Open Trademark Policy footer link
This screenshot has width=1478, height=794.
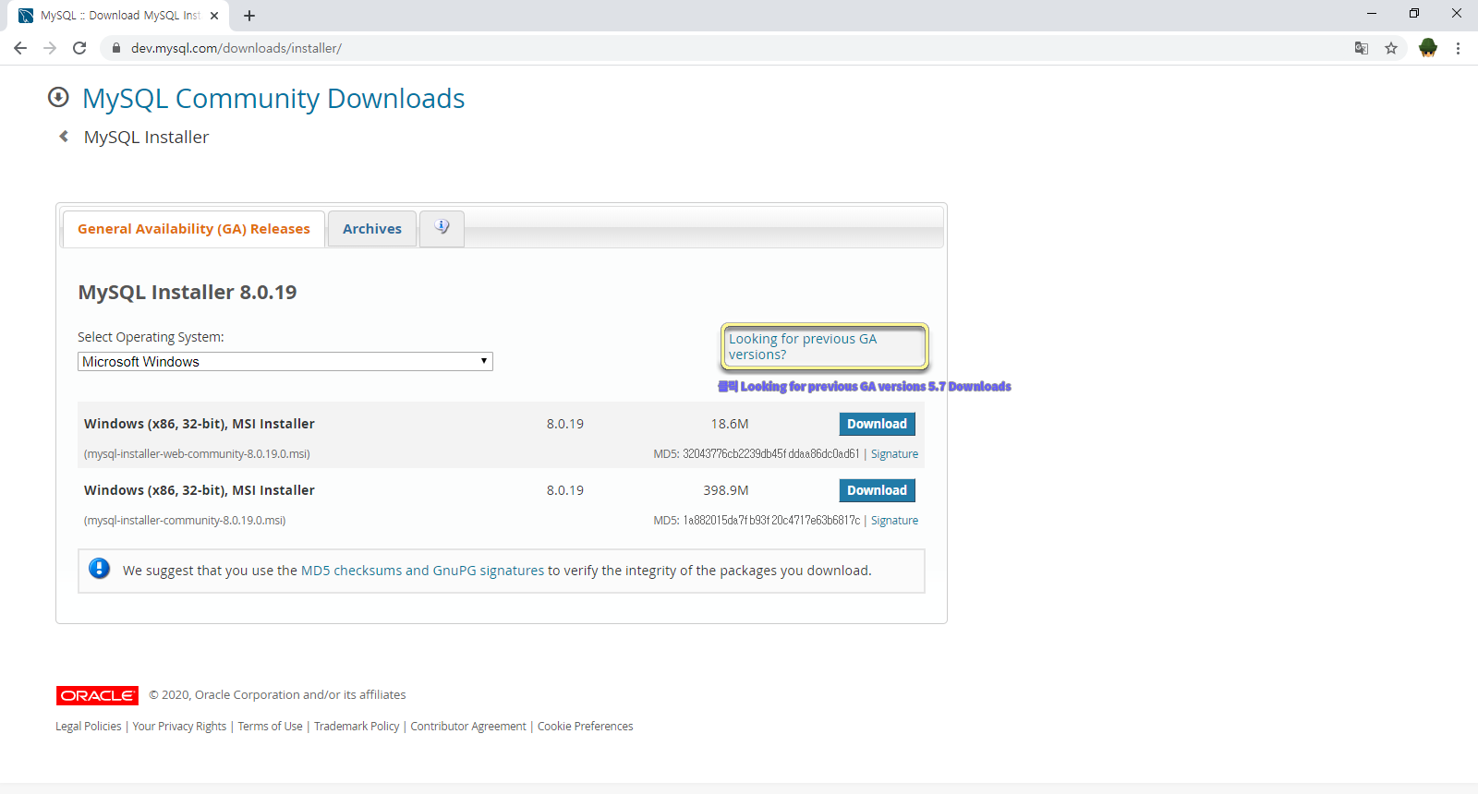357,727
